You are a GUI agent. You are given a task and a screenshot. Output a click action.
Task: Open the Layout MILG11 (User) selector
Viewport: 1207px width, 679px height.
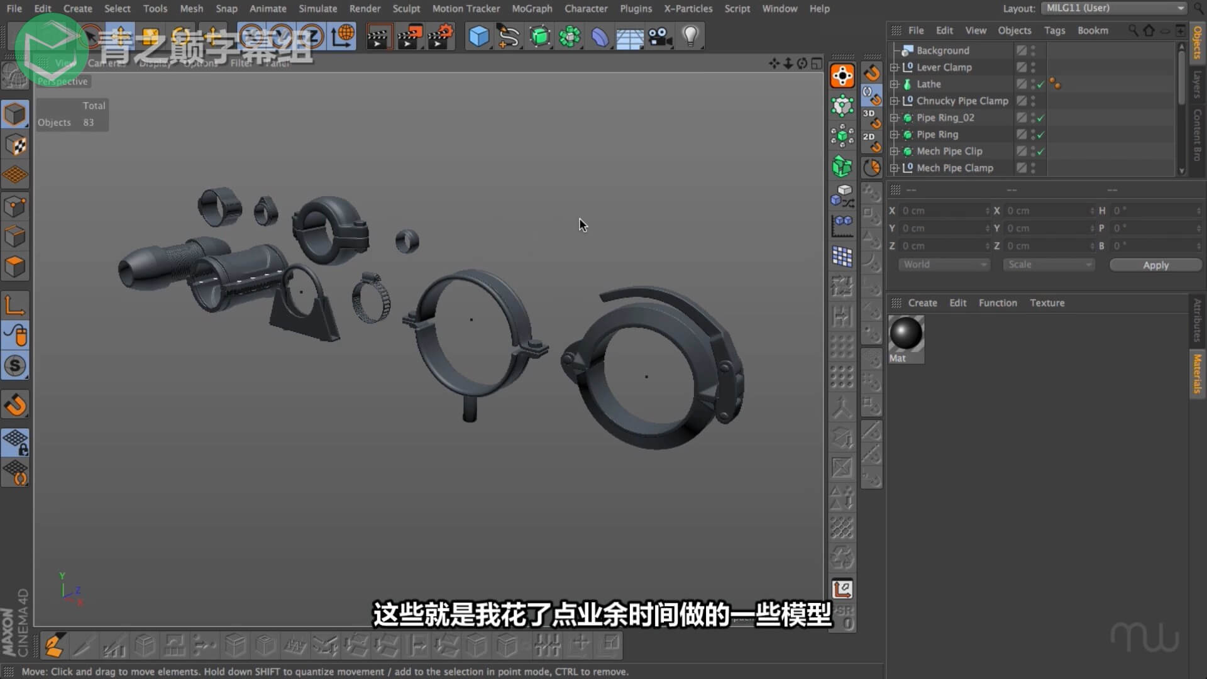1114,8
